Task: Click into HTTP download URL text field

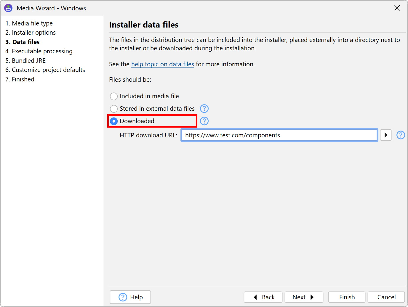Action: [x=279, y=135]
